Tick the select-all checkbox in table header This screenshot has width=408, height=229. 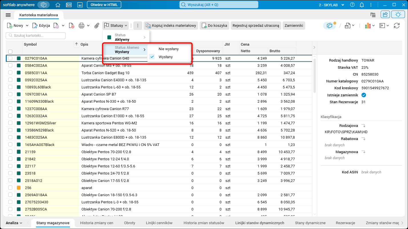pos(10,52)
